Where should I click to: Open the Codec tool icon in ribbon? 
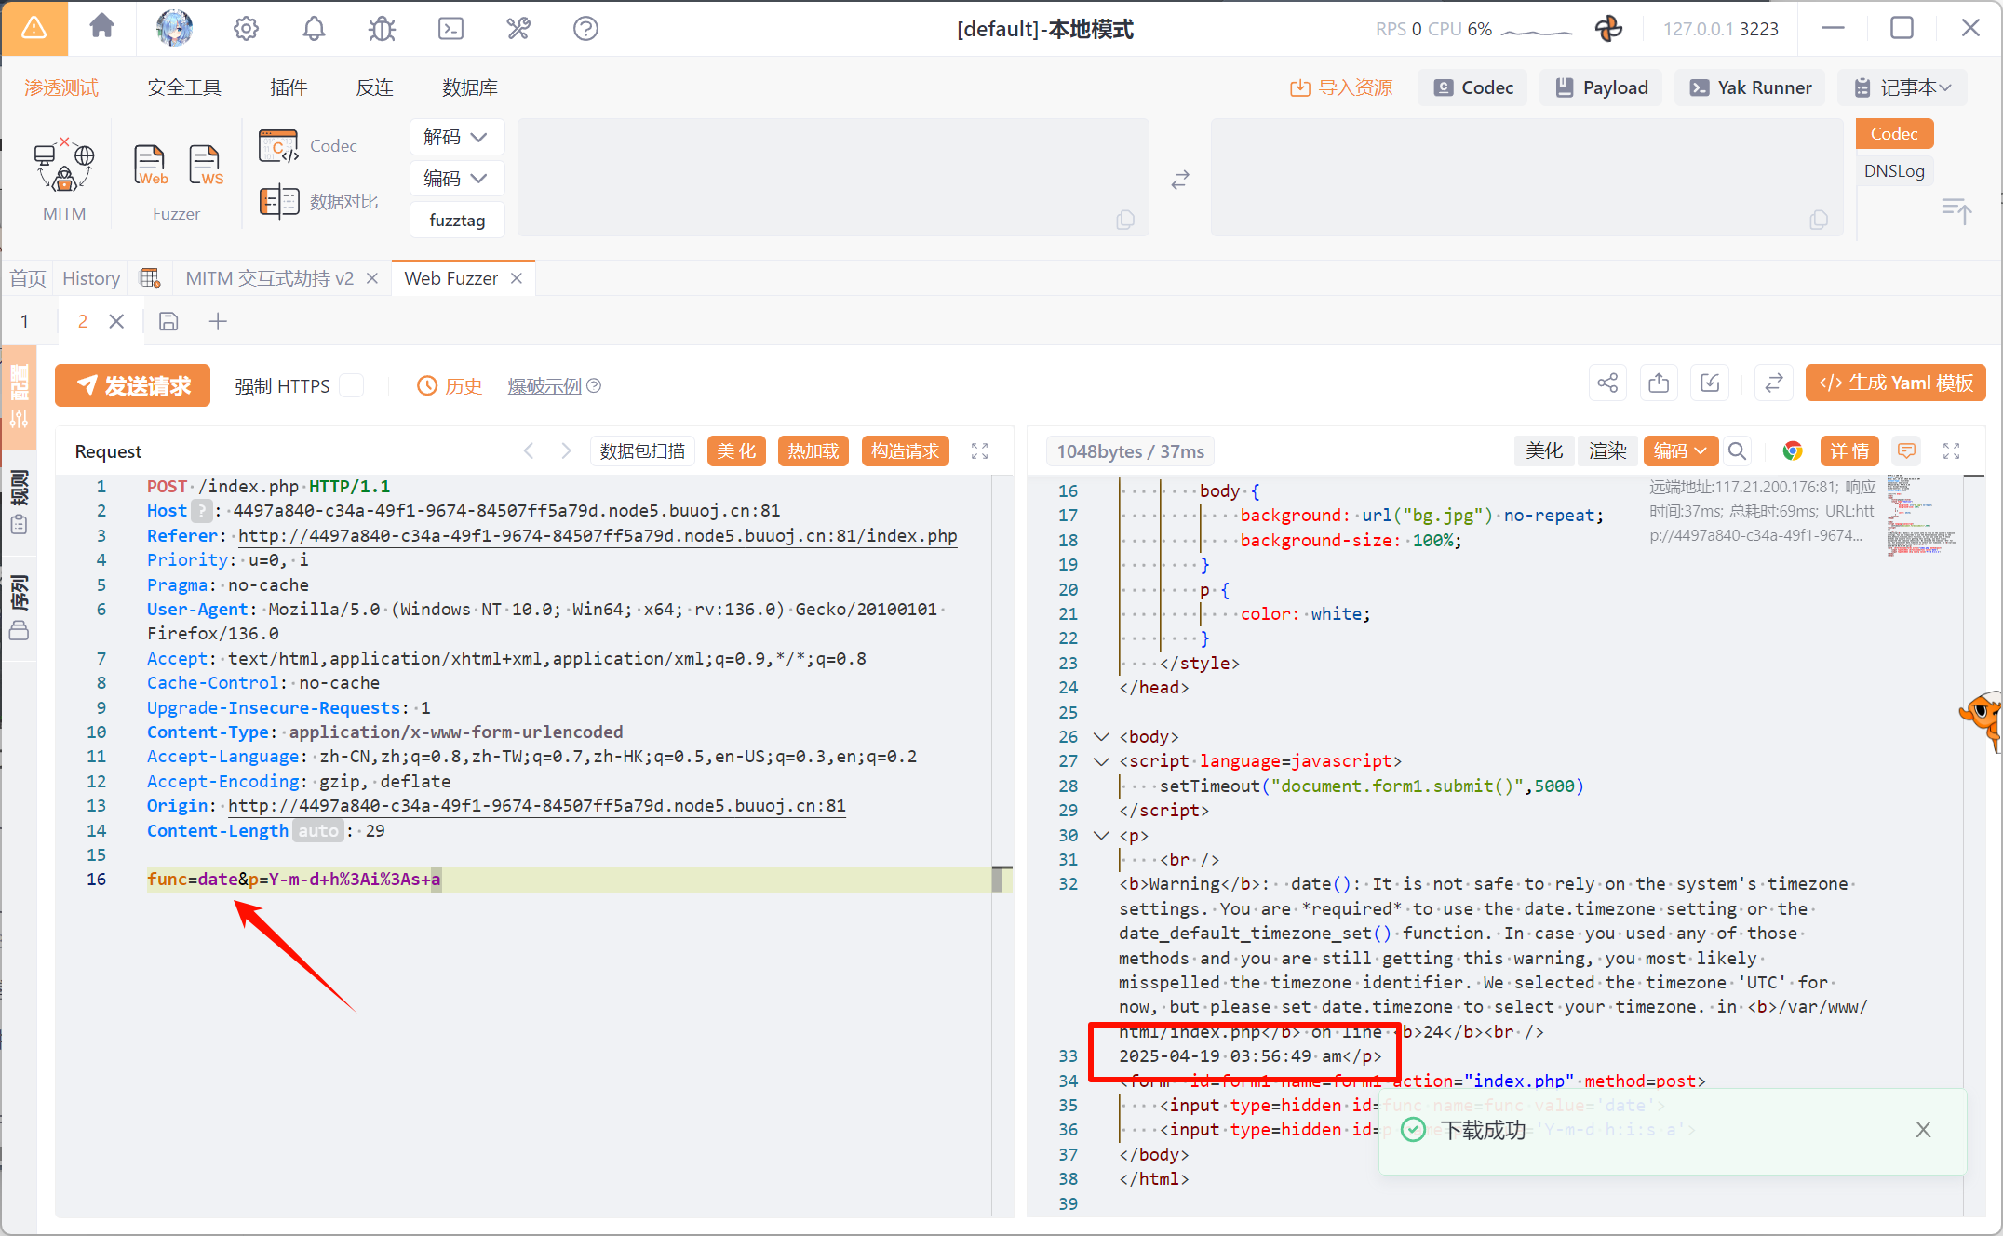coord(278,146)
